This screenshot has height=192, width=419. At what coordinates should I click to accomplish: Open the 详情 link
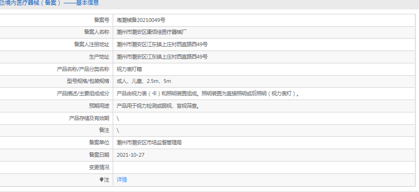click(x=122, y=180)
